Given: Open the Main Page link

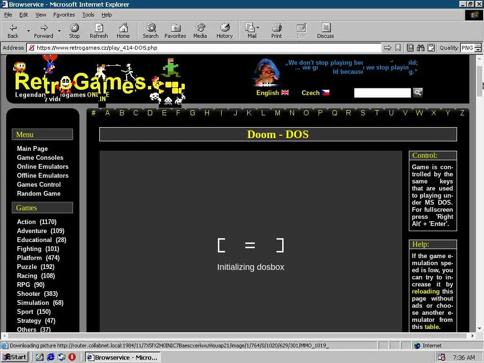Looking at the screenshot, I should [33, 148].
